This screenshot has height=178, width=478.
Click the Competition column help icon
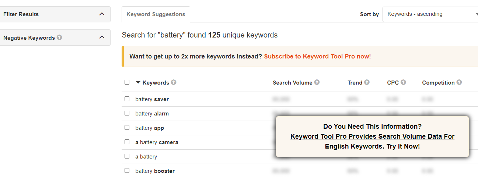[x=459, y=82]
